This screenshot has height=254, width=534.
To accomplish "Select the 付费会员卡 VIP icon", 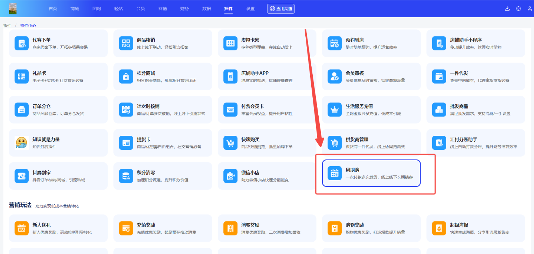I will (230, 110).
